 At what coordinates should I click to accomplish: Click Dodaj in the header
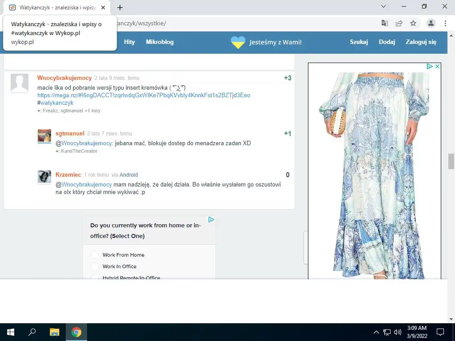tap(387, 42)
